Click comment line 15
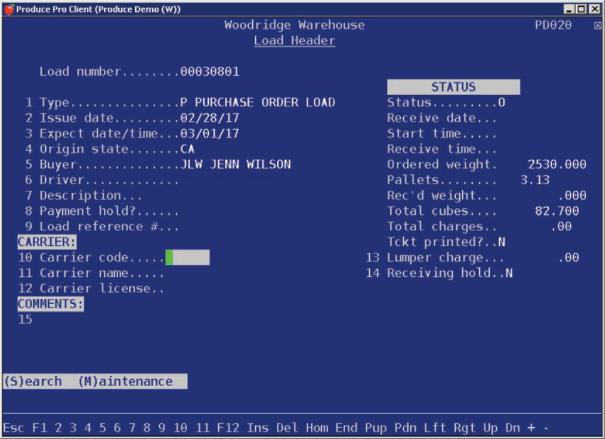 tap(25, 320)
